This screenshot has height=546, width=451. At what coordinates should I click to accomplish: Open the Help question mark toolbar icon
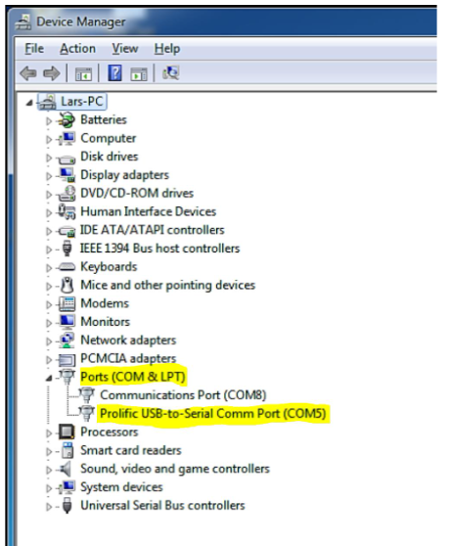[x=114, y=73]
